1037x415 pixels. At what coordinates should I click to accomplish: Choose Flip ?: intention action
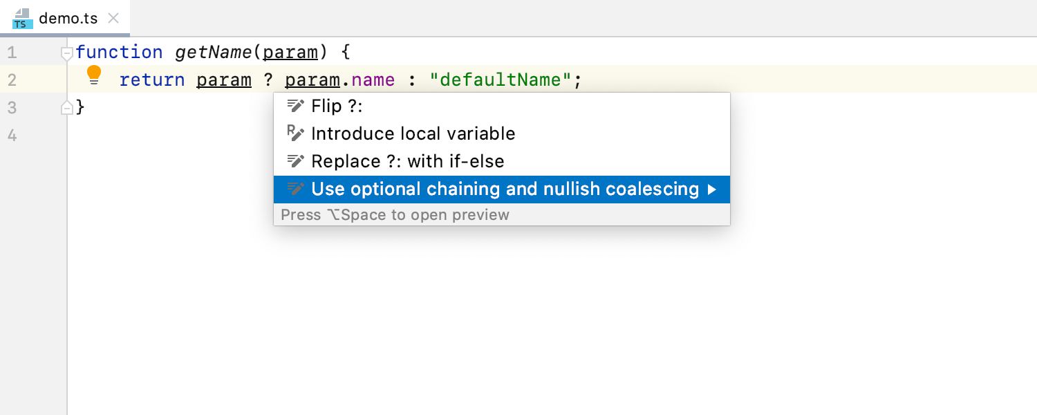337,106
